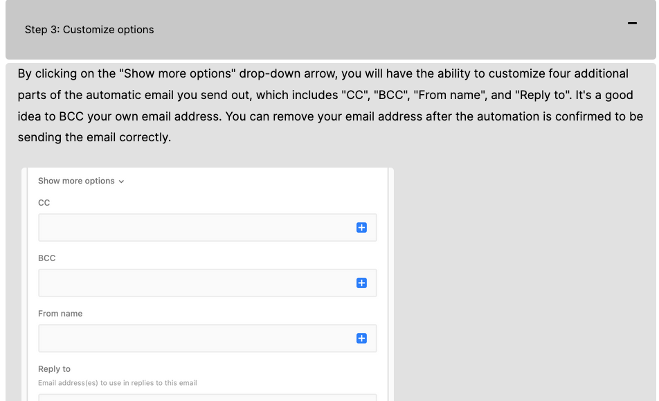This screenshot has width=659, height=401.
Task: Click the text 'sending the email correctly.'
Action: pos(94,137)
